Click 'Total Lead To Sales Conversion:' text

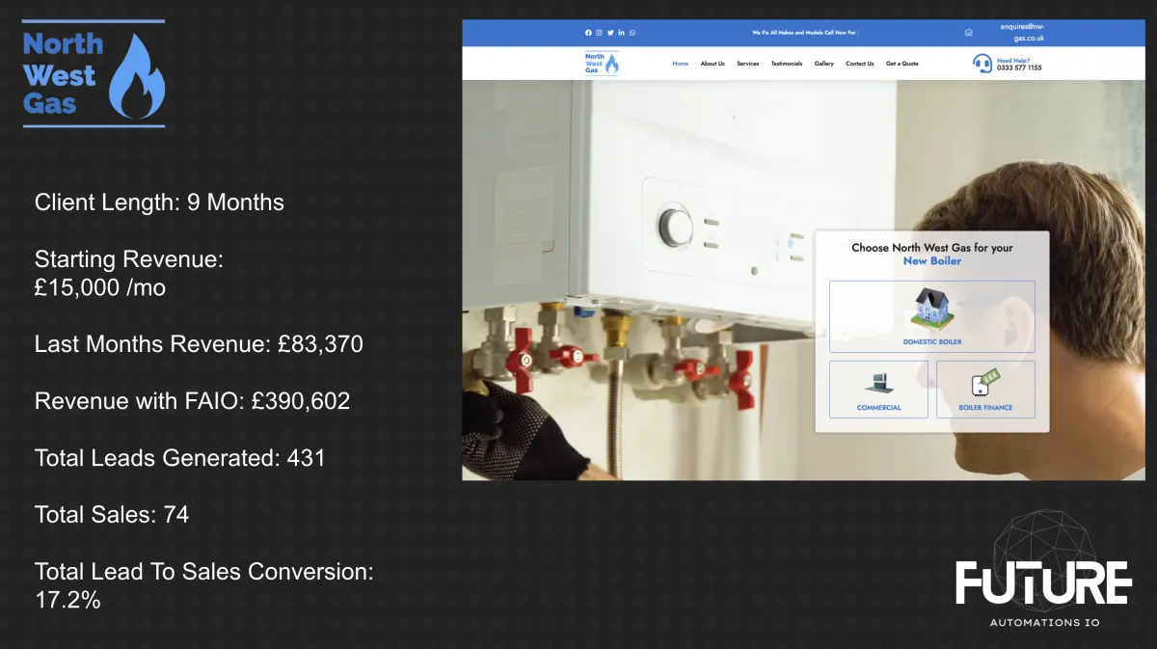[203, 572]
